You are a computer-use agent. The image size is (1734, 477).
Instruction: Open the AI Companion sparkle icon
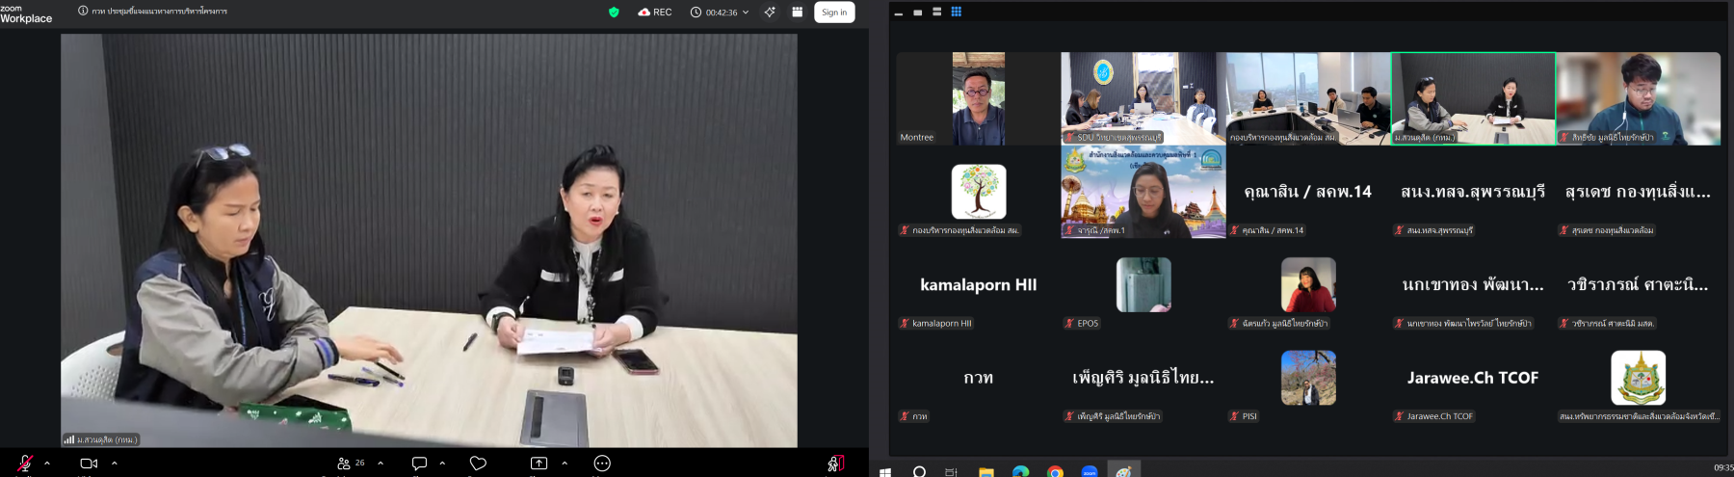770,13
